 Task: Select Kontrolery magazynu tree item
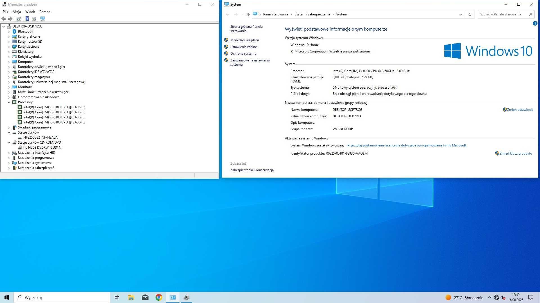34,77
